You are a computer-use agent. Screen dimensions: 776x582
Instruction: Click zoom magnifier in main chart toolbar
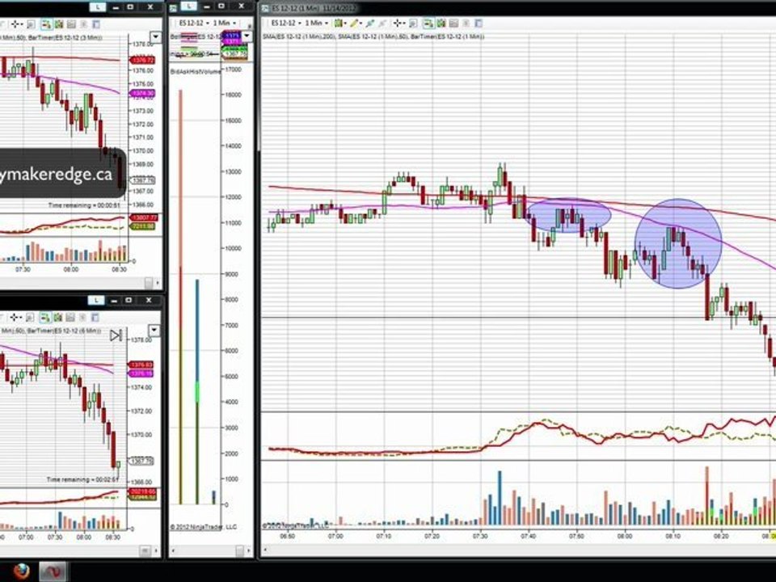coord(414,23)
